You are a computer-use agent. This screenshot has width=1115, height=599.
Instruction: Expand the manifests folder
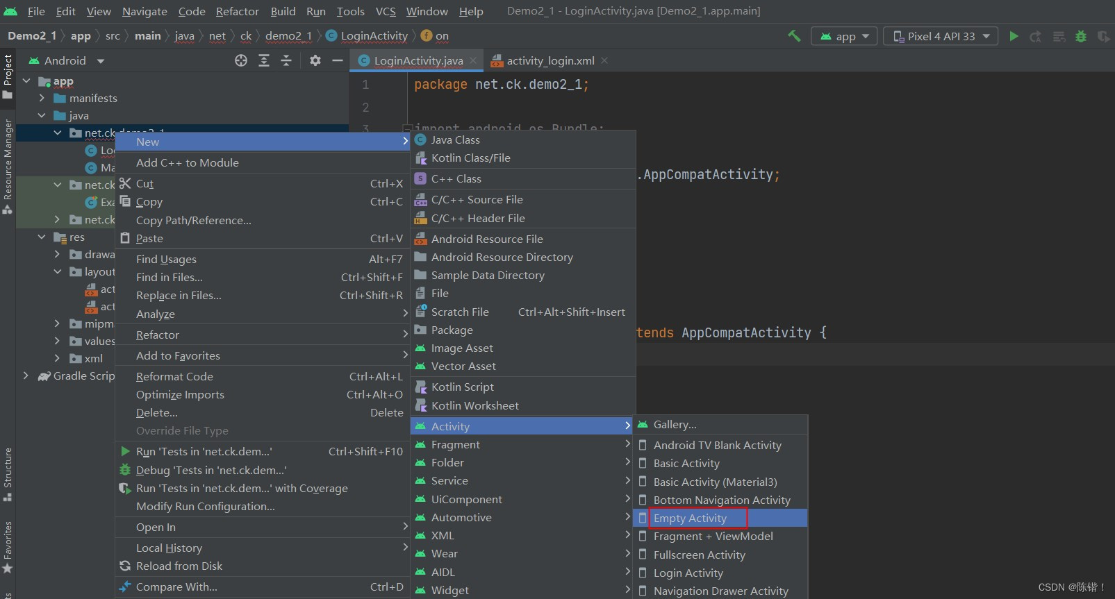point(42,98)
